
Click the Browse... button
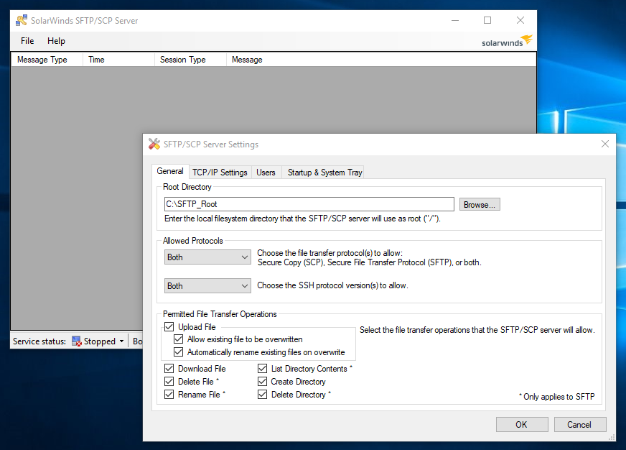point(480,205)
